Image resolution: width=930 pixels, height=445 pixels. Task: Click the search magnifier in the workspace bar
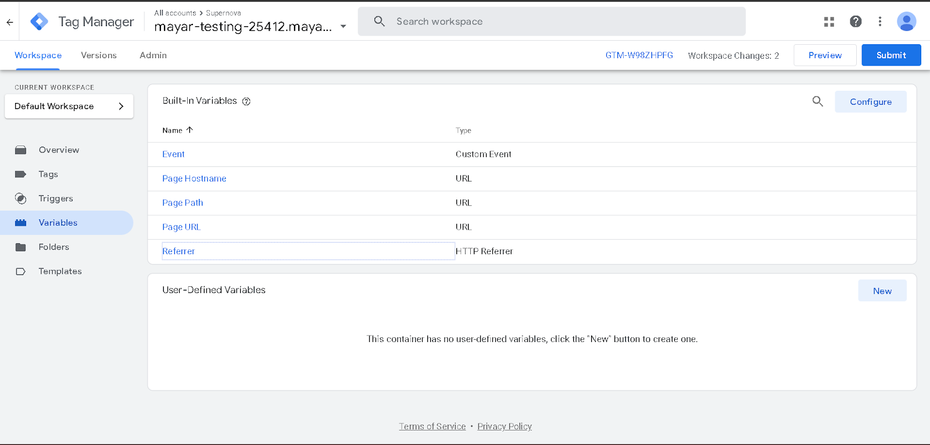pyautogui.click(x=380, y=22)
